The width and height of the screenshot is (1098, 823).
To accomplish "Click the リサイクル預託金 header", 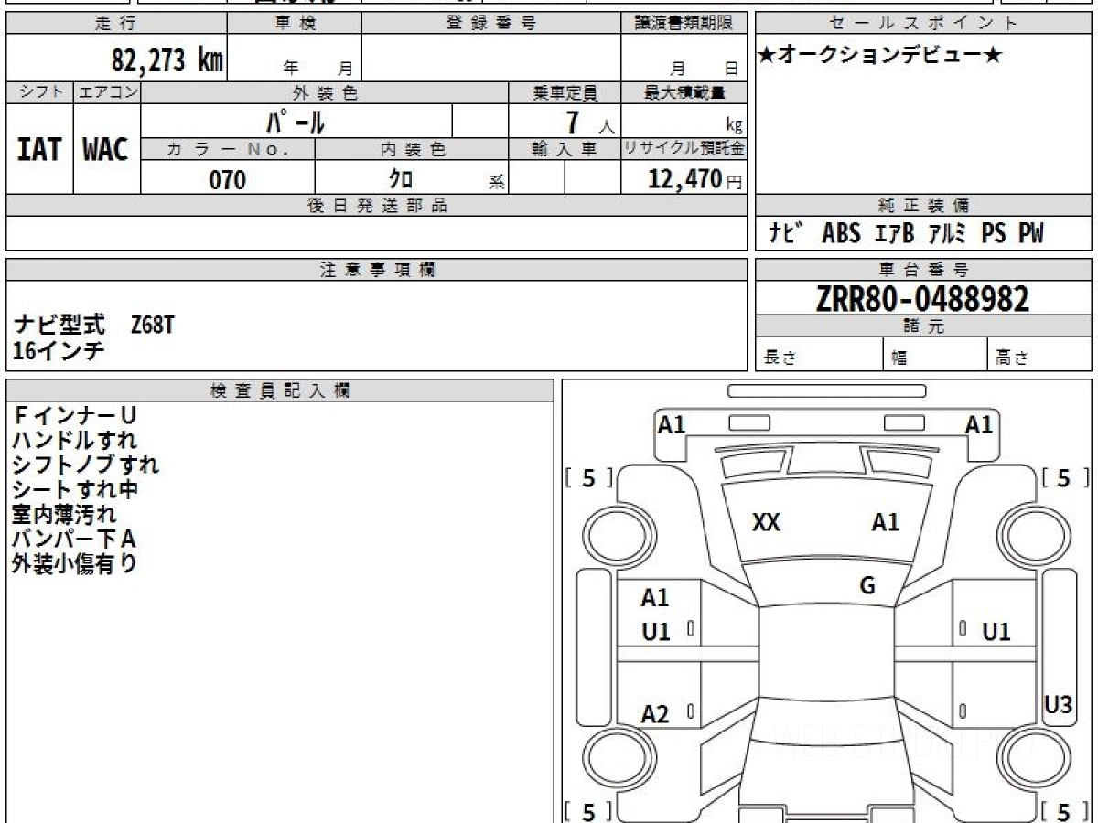I will pos(684,150).
